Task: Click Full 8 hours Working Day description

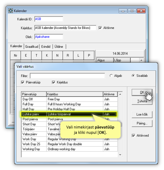Action: coord(75,104)
